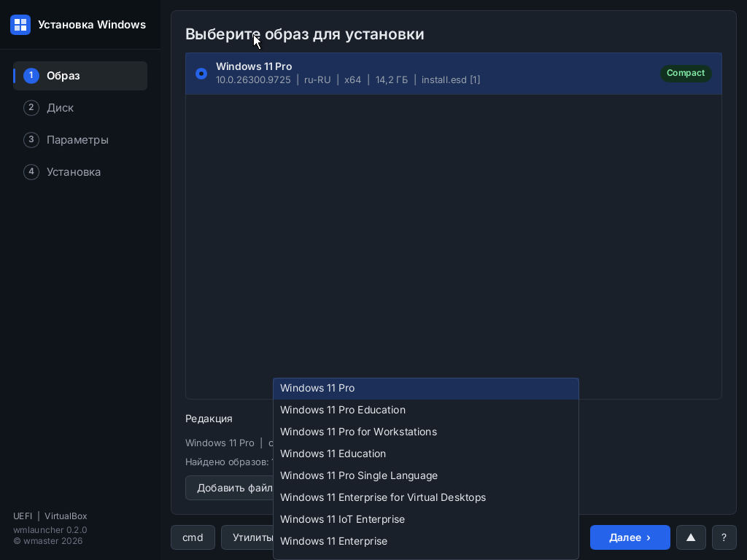
Task: Go to step 4 Установка
Action: 80,171
